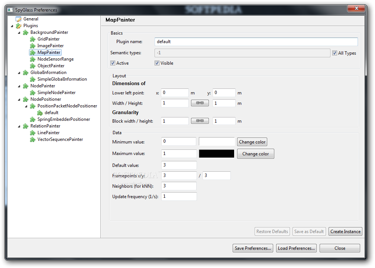This screenshot has width=375, height=268.
Task: Click the Minimum value input field
Action: 179,141
